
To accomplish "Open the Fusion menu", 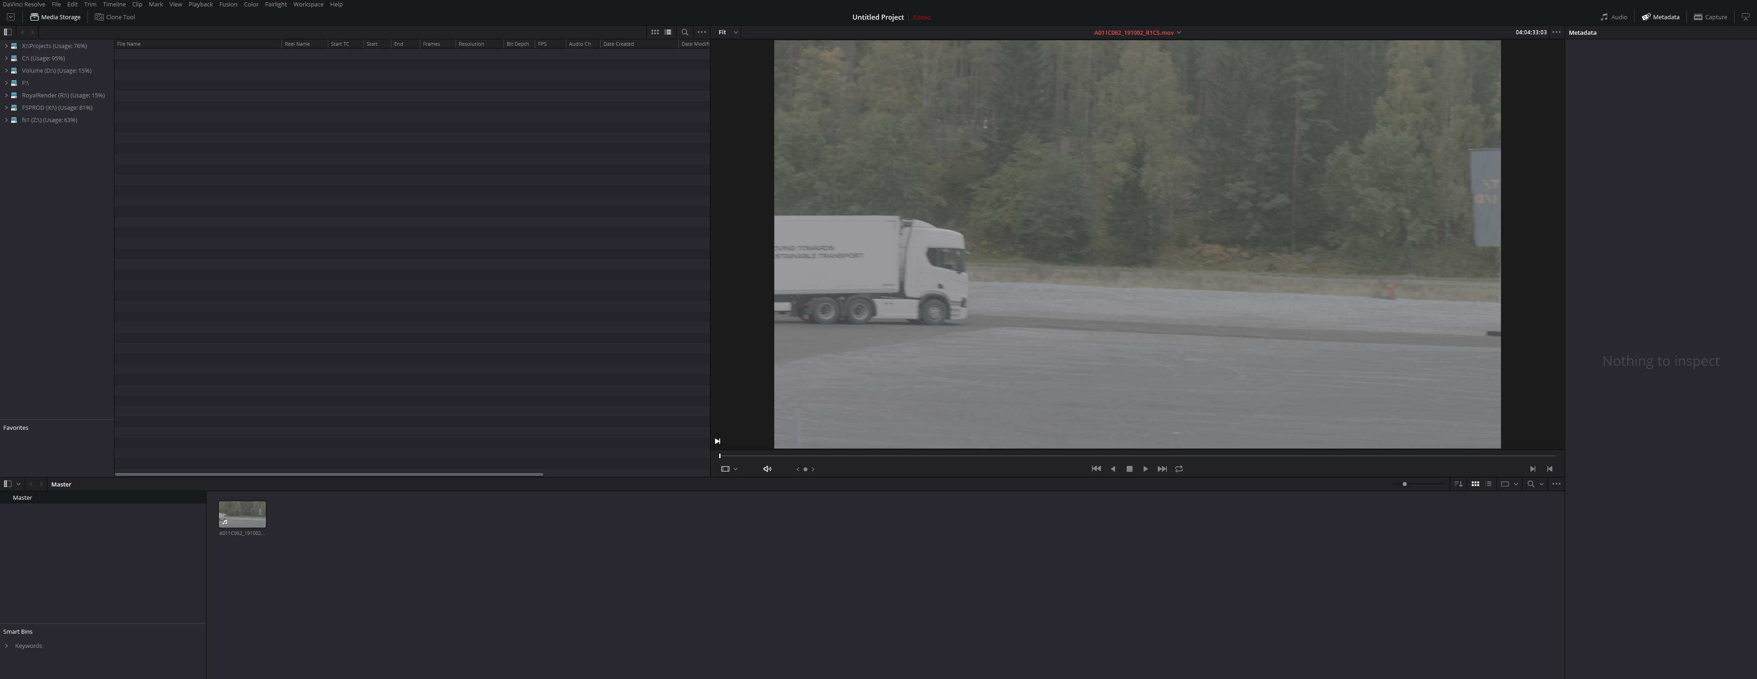I will coord(228,4).
